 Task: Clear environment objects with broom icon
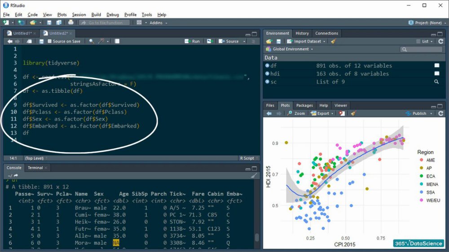(x=333, y=41)
